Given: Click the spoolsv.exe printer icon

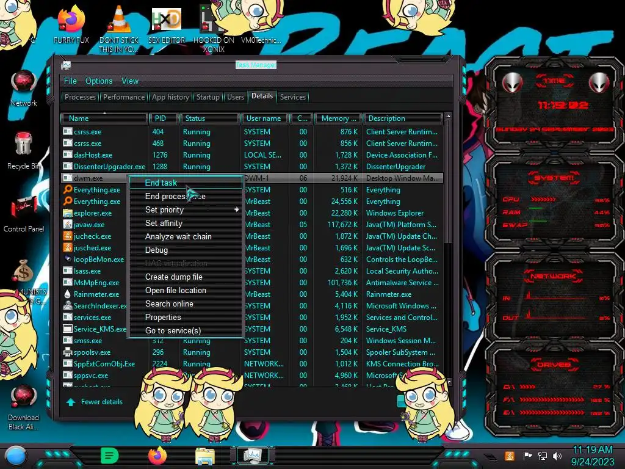Looking at the screenshot, I should (68, 352).
